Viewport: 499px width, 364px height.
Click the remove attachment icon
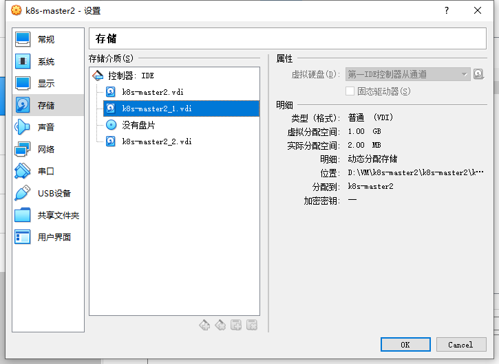tap(252, 325)
